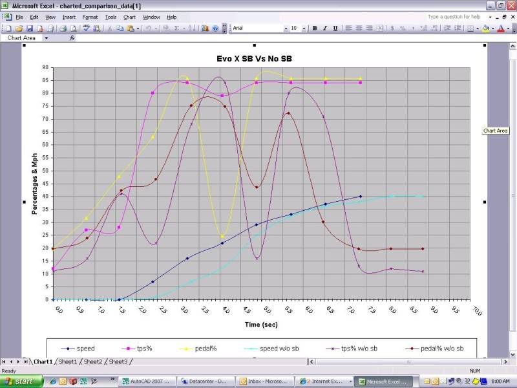Open the Borders dropdown arrow
The width and height of the screenshot is (517, 388).
[x=478, y=28]
